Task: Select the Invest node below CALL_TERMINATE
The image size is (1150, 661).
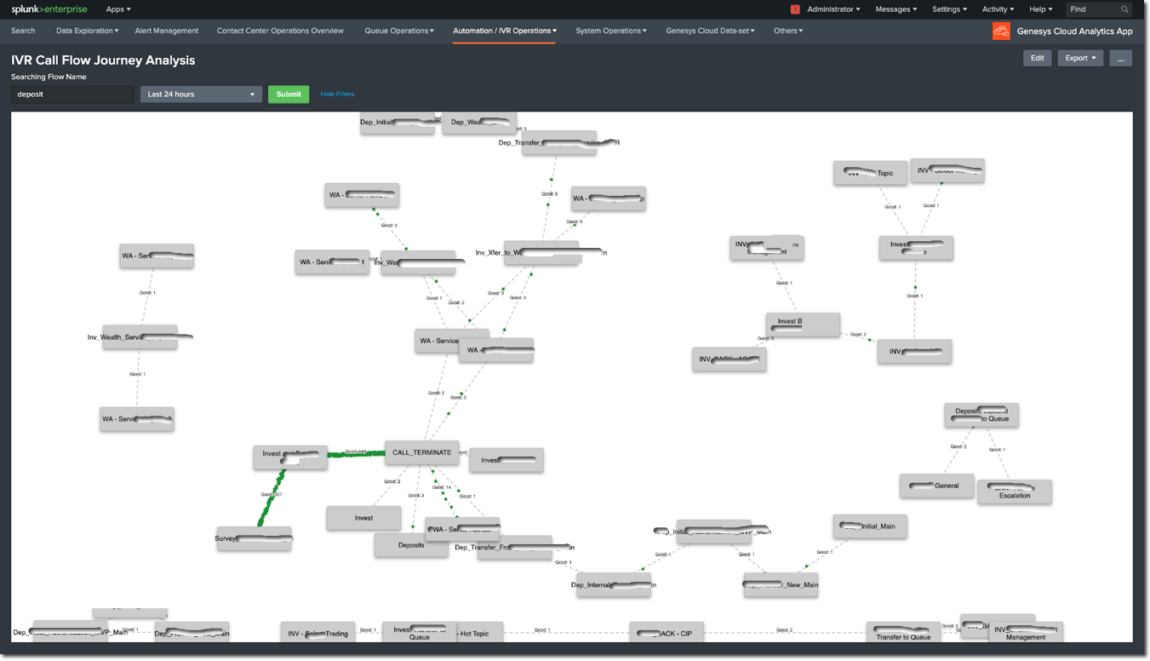Action: [363, 518]
